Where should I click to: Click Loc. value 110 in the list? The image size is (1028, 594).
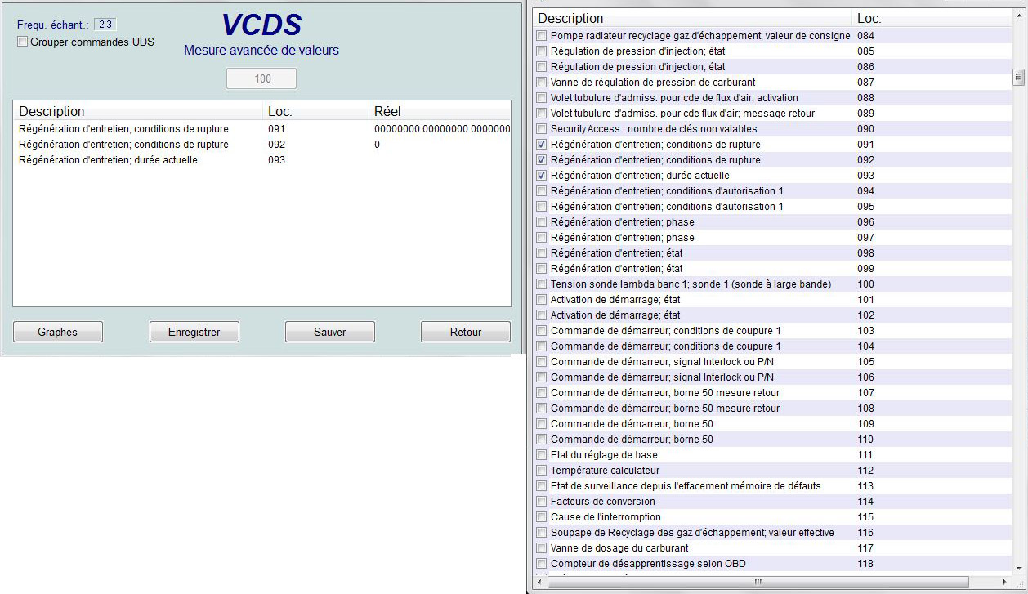pos(865,440)
